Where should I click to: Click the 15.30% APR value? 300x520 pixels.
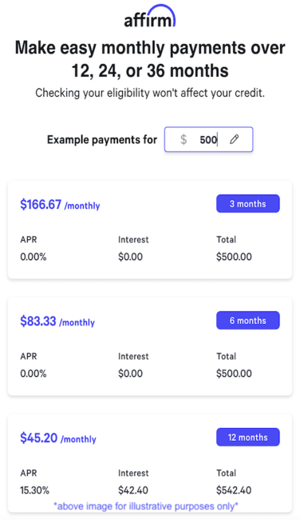(35, 490)
